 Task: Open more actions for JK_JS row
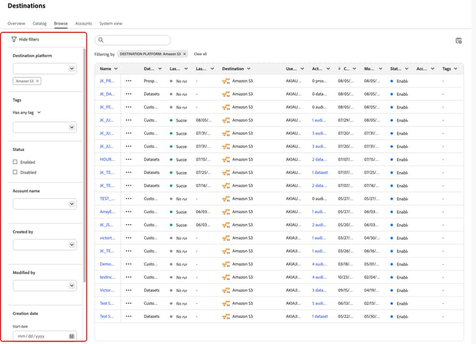129,225
